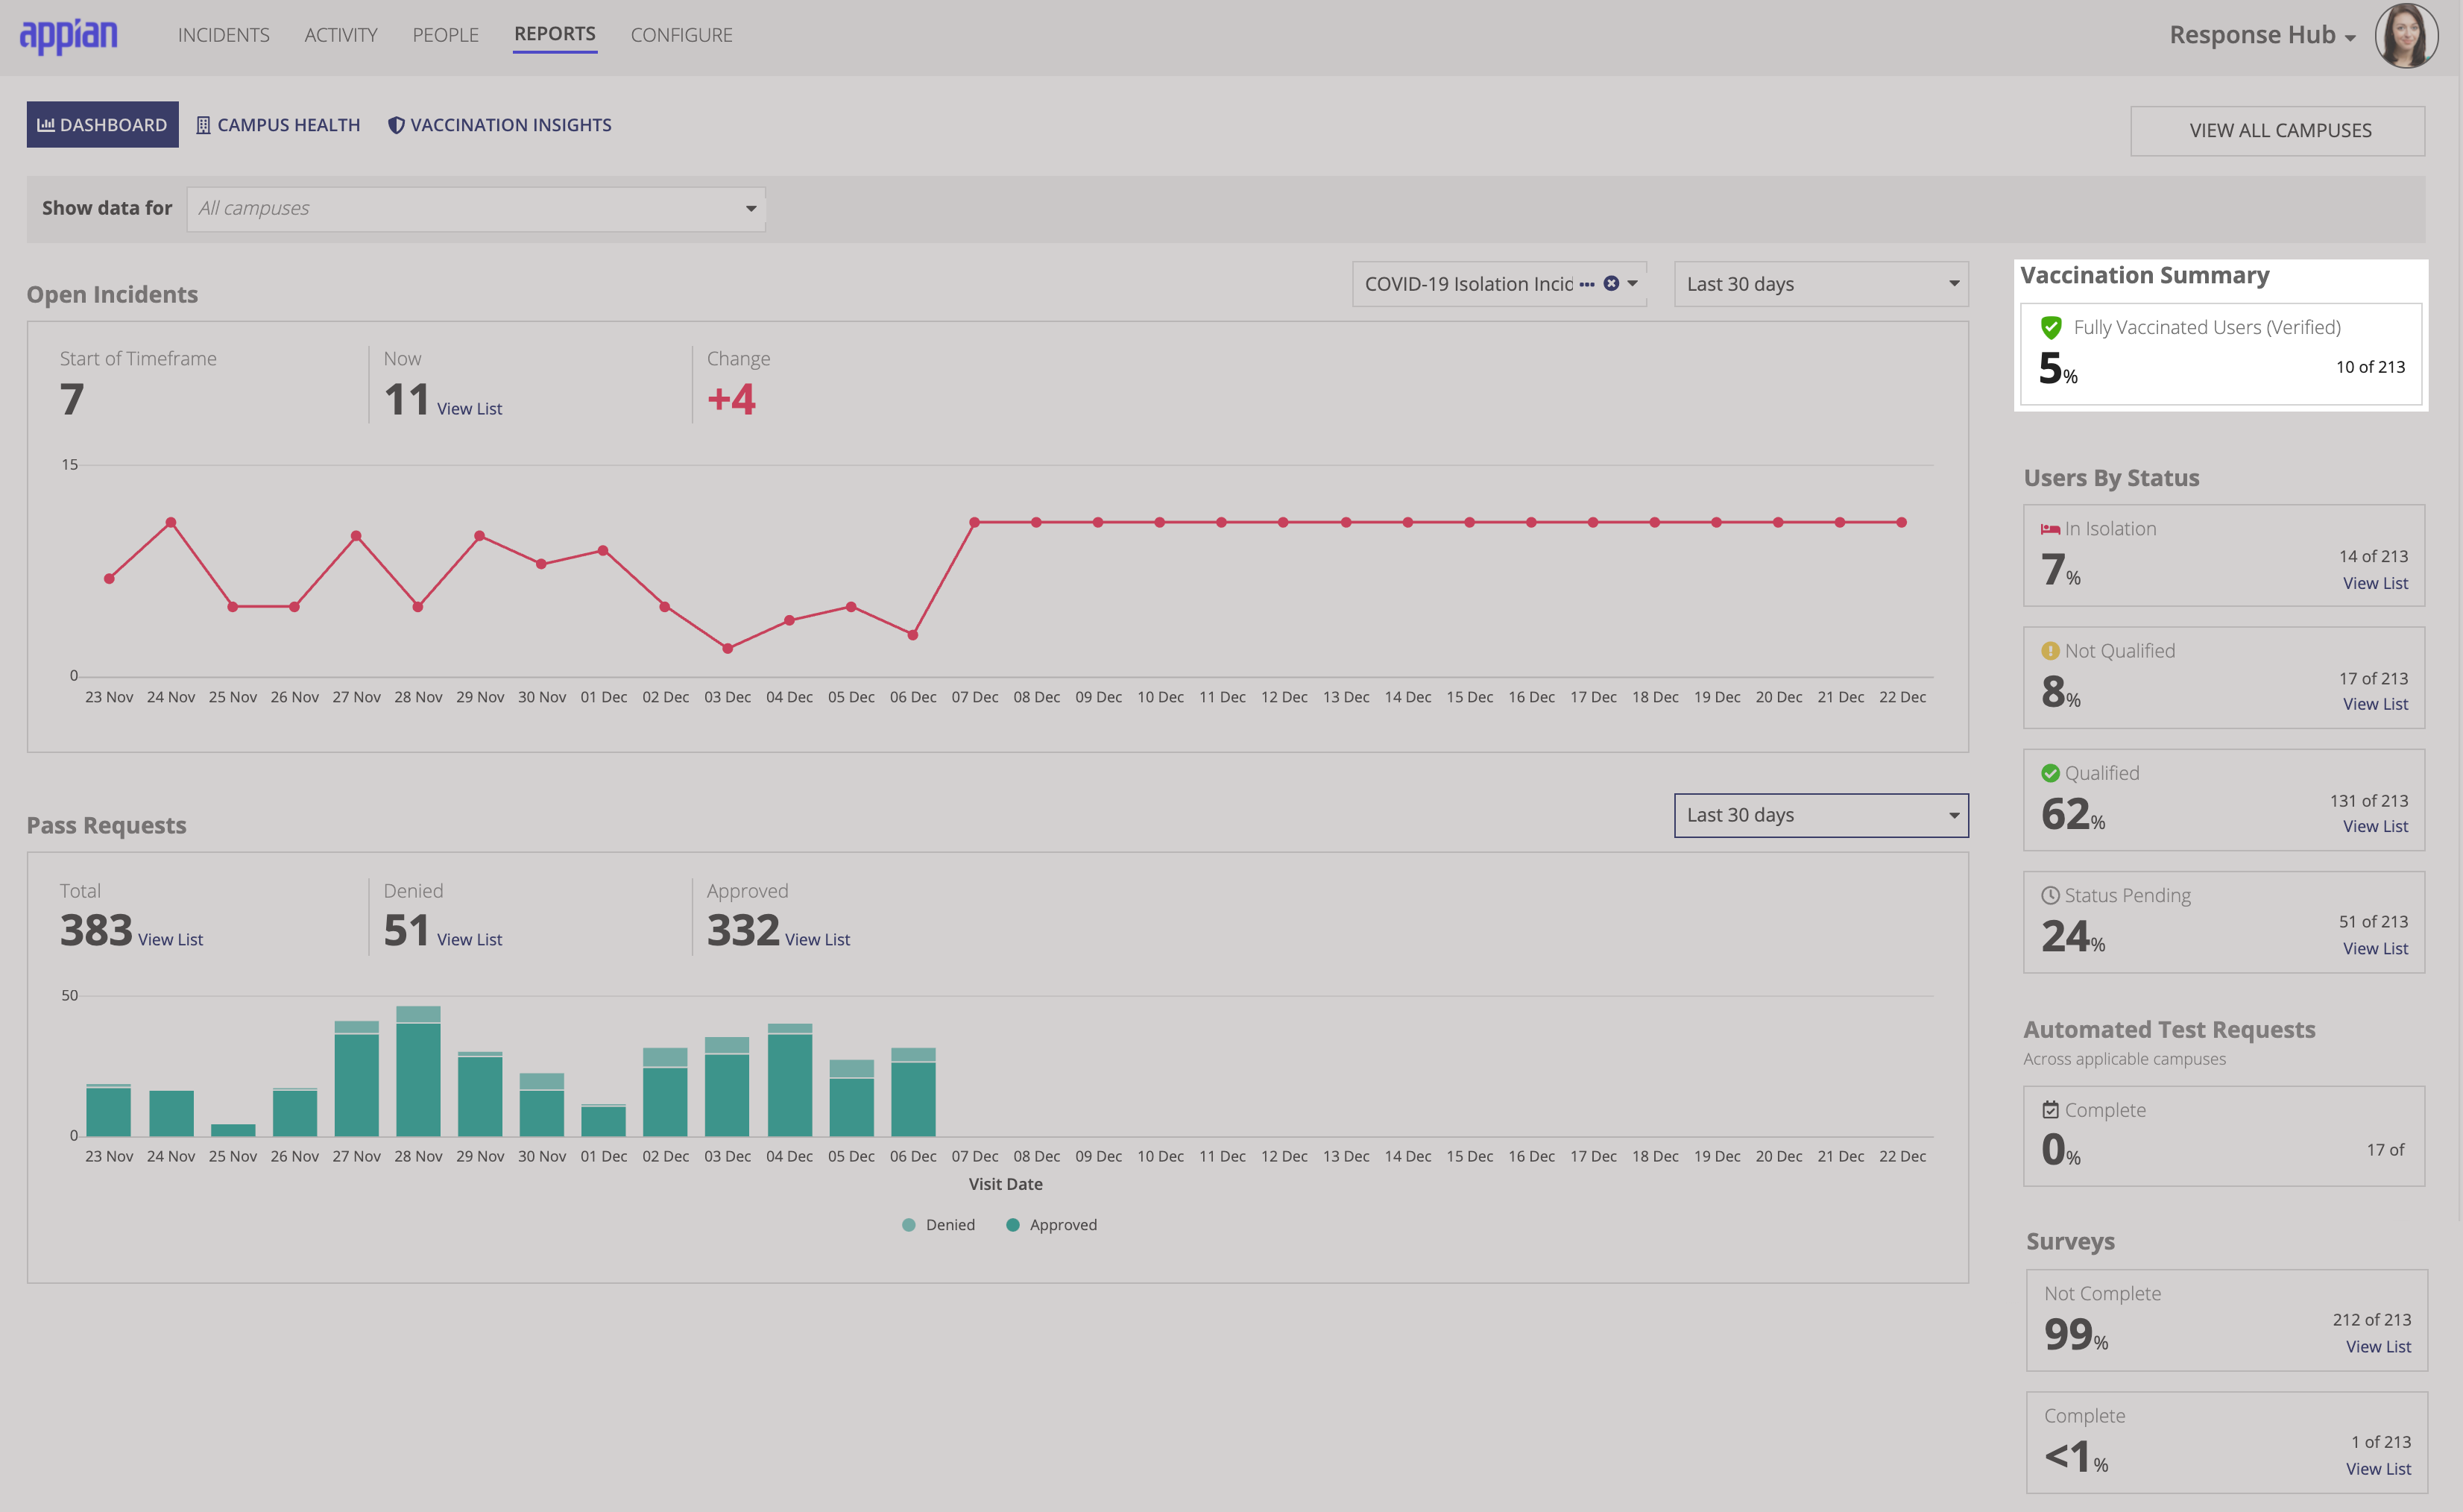The width and height of the screenshot is (2463, 1512).
Task: View list of total pass requests
Action: 171,940
